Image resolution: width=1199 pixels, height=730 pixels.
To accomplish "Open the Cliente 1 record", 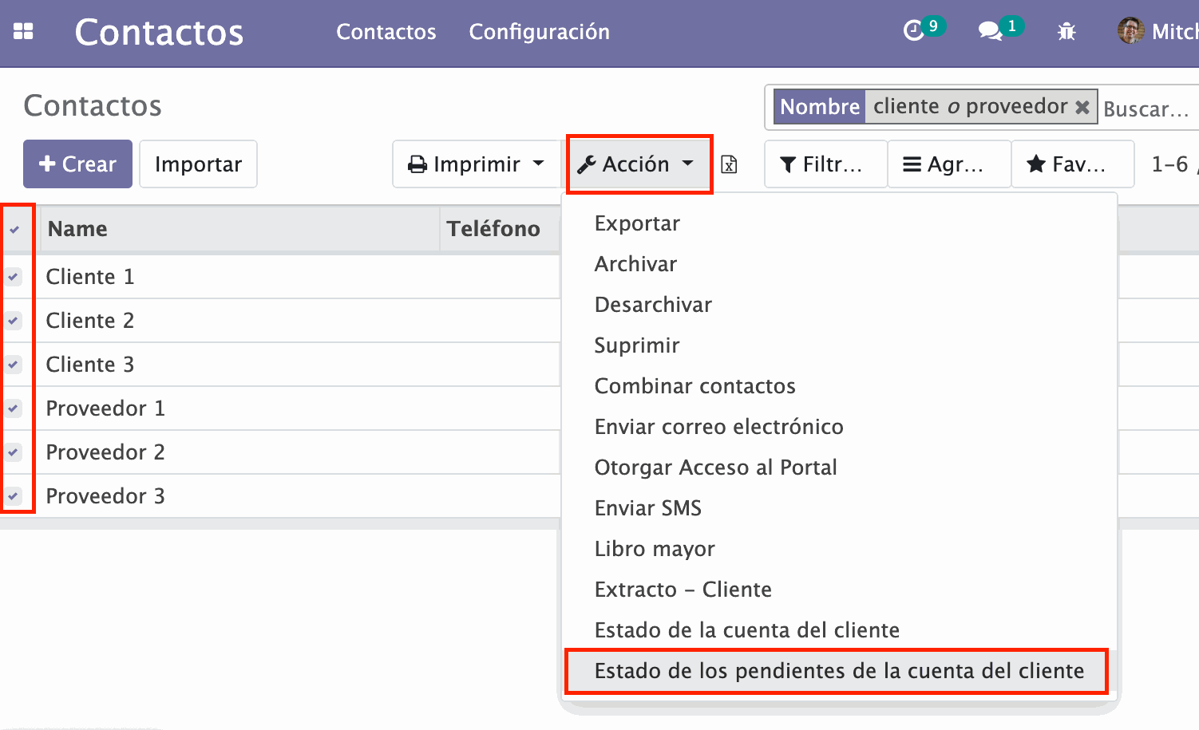I will pyautogui.click(x=90, y=277).
